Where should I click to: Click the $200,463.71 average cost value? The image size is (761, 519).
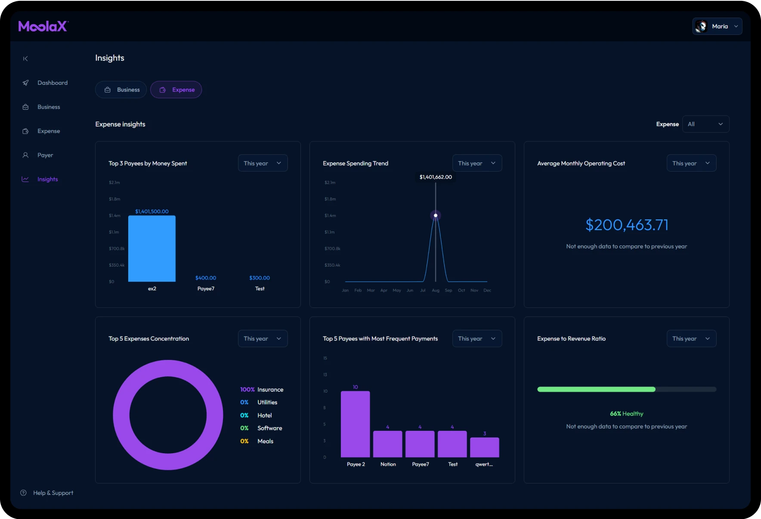[x=627, y=225]
